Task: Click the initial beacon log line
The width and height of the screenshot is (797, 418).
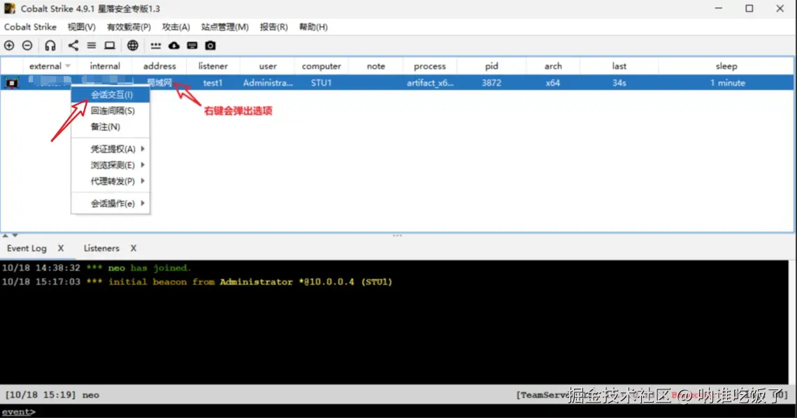Action: click(x=197, y=282)
